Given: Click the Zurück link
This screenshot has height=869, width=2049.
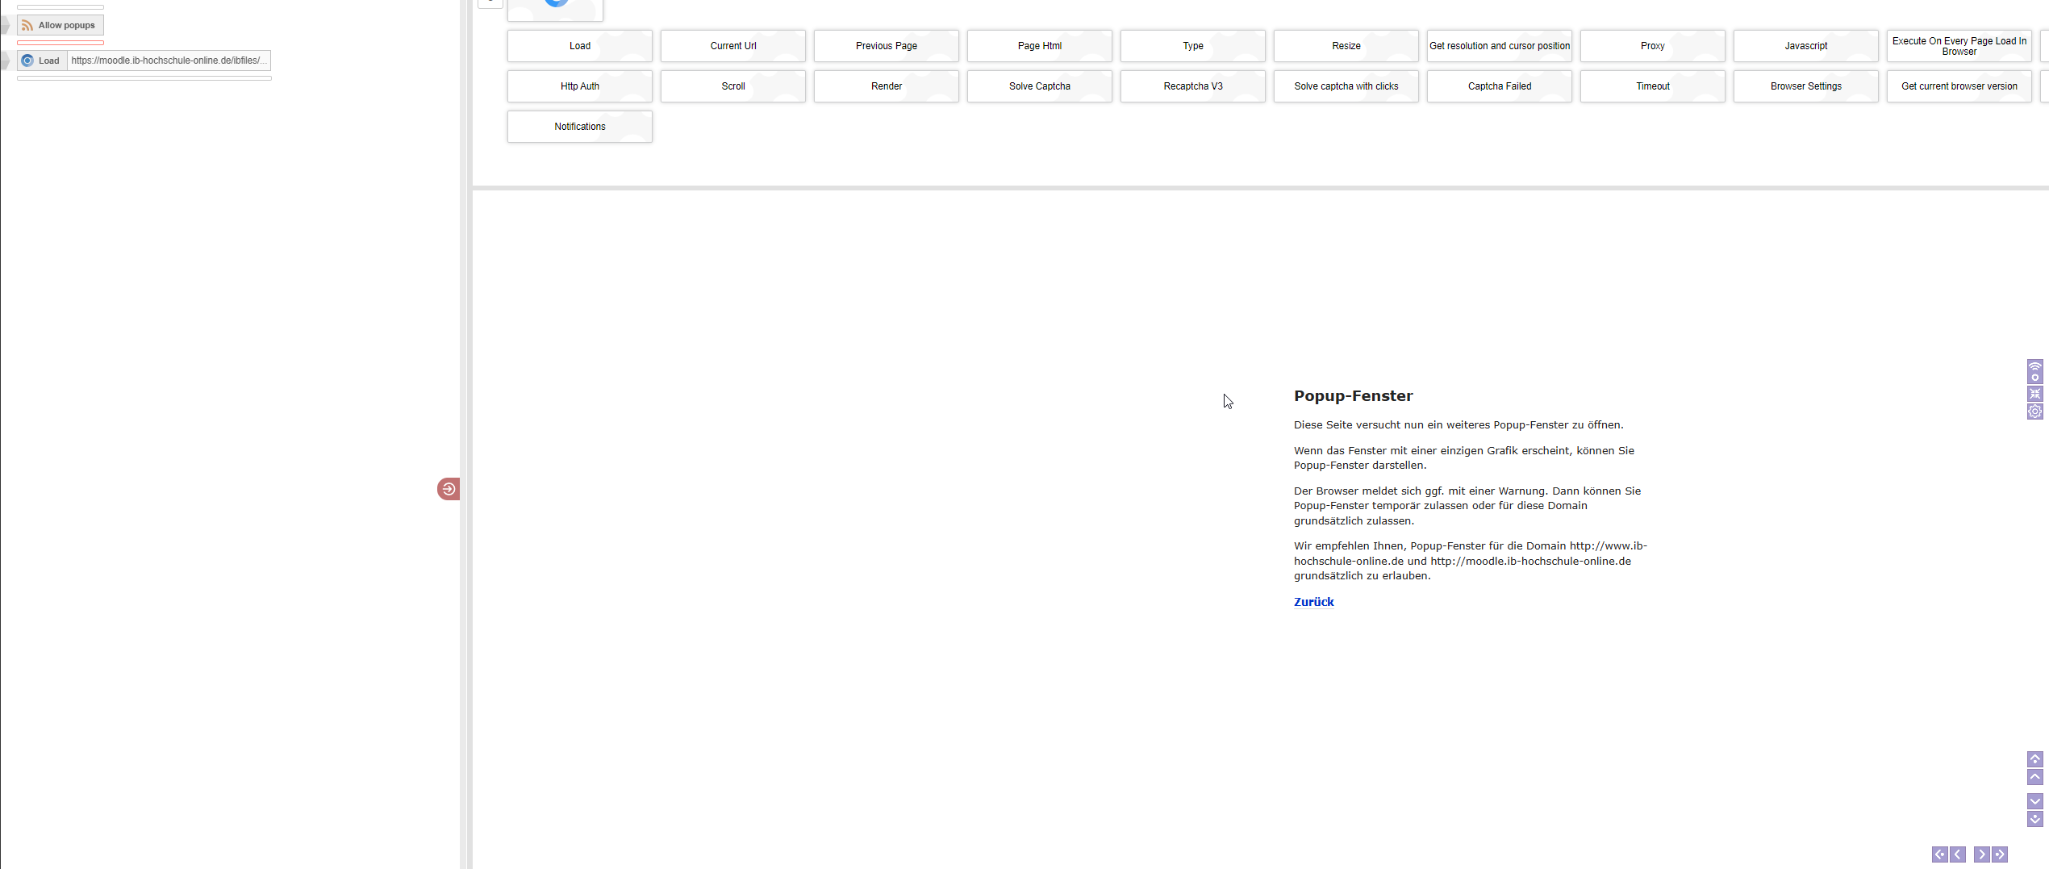Looking at the screenshot, I should [1313, 602].
